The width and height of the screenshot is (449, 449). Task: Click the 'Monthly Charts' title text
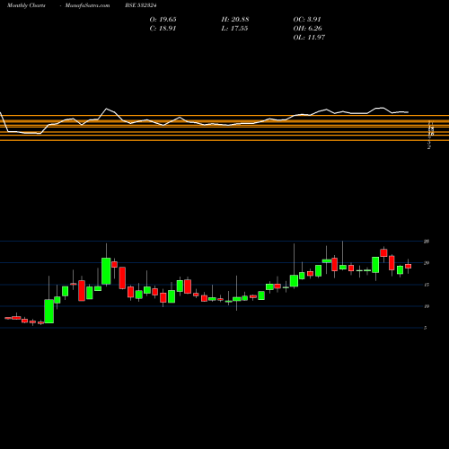26,5
